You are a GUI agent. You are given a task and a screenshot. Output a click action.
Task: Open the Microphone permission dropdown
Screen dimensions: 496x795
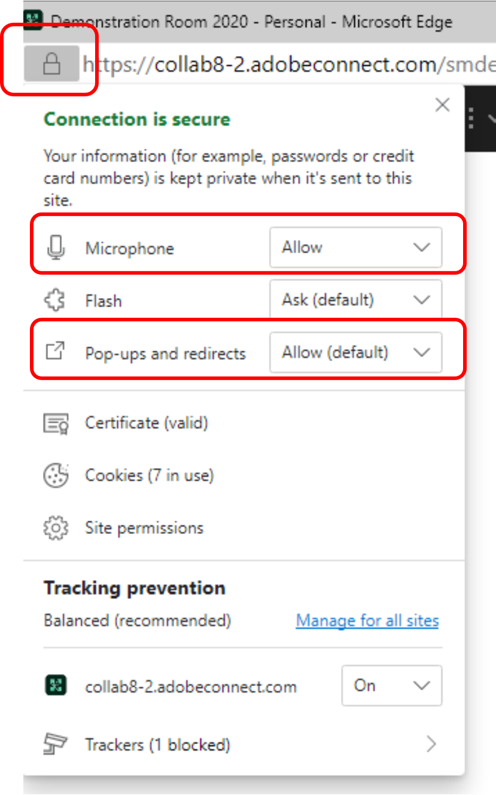click(x=355, y=247)
